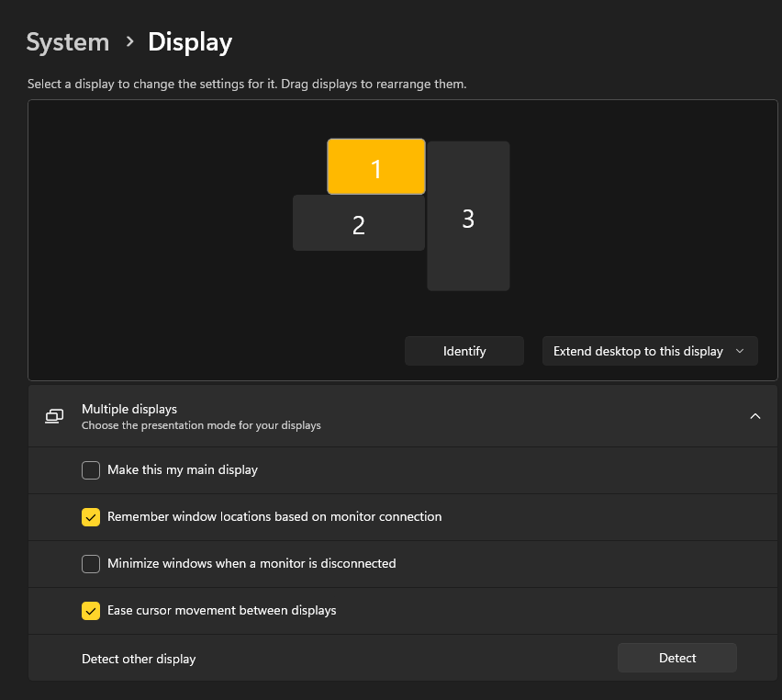This screenshot has height=700, width=782.
Task: Click the Detect button
Action: coord(676,658)
